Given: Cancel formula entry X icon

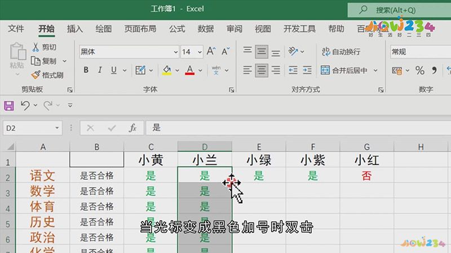Looking at the screenshot, I should (x=90, y=128).
